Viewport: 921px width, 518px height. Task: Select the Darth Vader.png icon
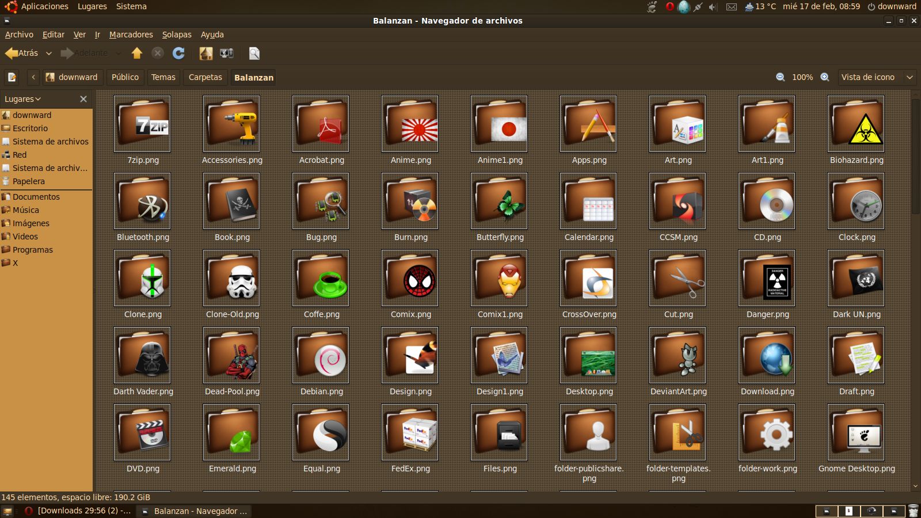click(142, 355)
